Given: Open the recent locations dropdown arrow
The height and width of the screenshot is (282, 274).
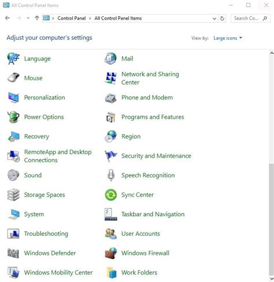Looking at the screenshot, I should (28, 18).
